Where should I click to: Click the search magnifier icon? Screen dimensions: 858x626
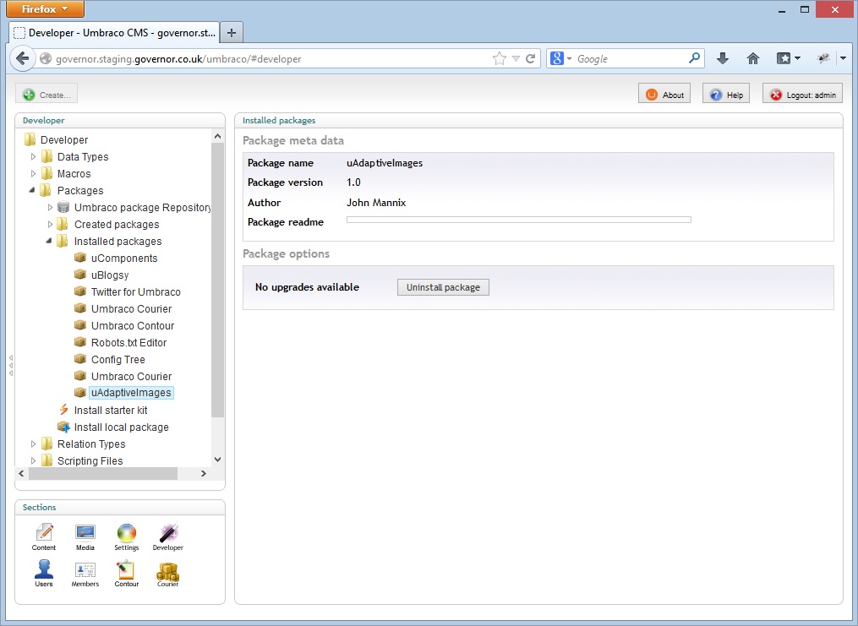coord(694,58)
